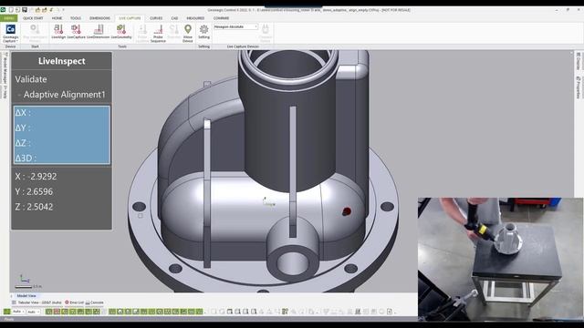Click the ΔY row in the blue deviation box
584x328 pixels.
pyautogui.click(x=62, y=128)
